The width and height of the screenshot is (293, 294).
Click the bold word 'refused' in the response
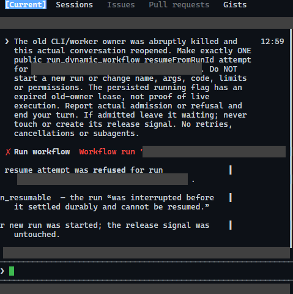coord(109,170)
